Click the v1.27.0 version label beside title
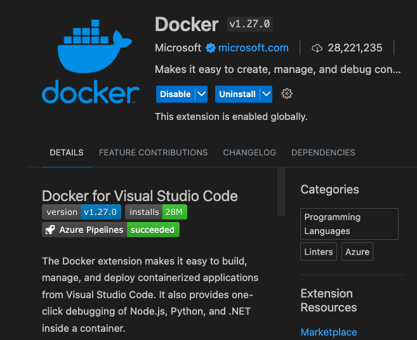Image resolution: width=417 pixels, height=340 pixels. click(249, 24)
